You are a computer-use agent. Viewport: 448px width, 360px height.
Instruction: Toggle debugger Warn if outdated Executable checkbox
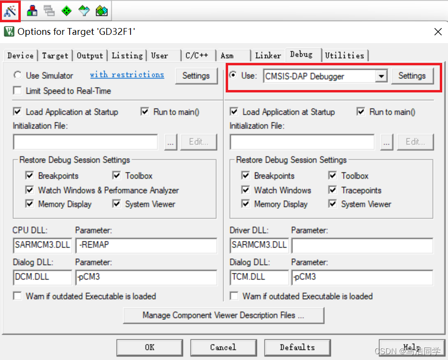[x=234, y=296]
